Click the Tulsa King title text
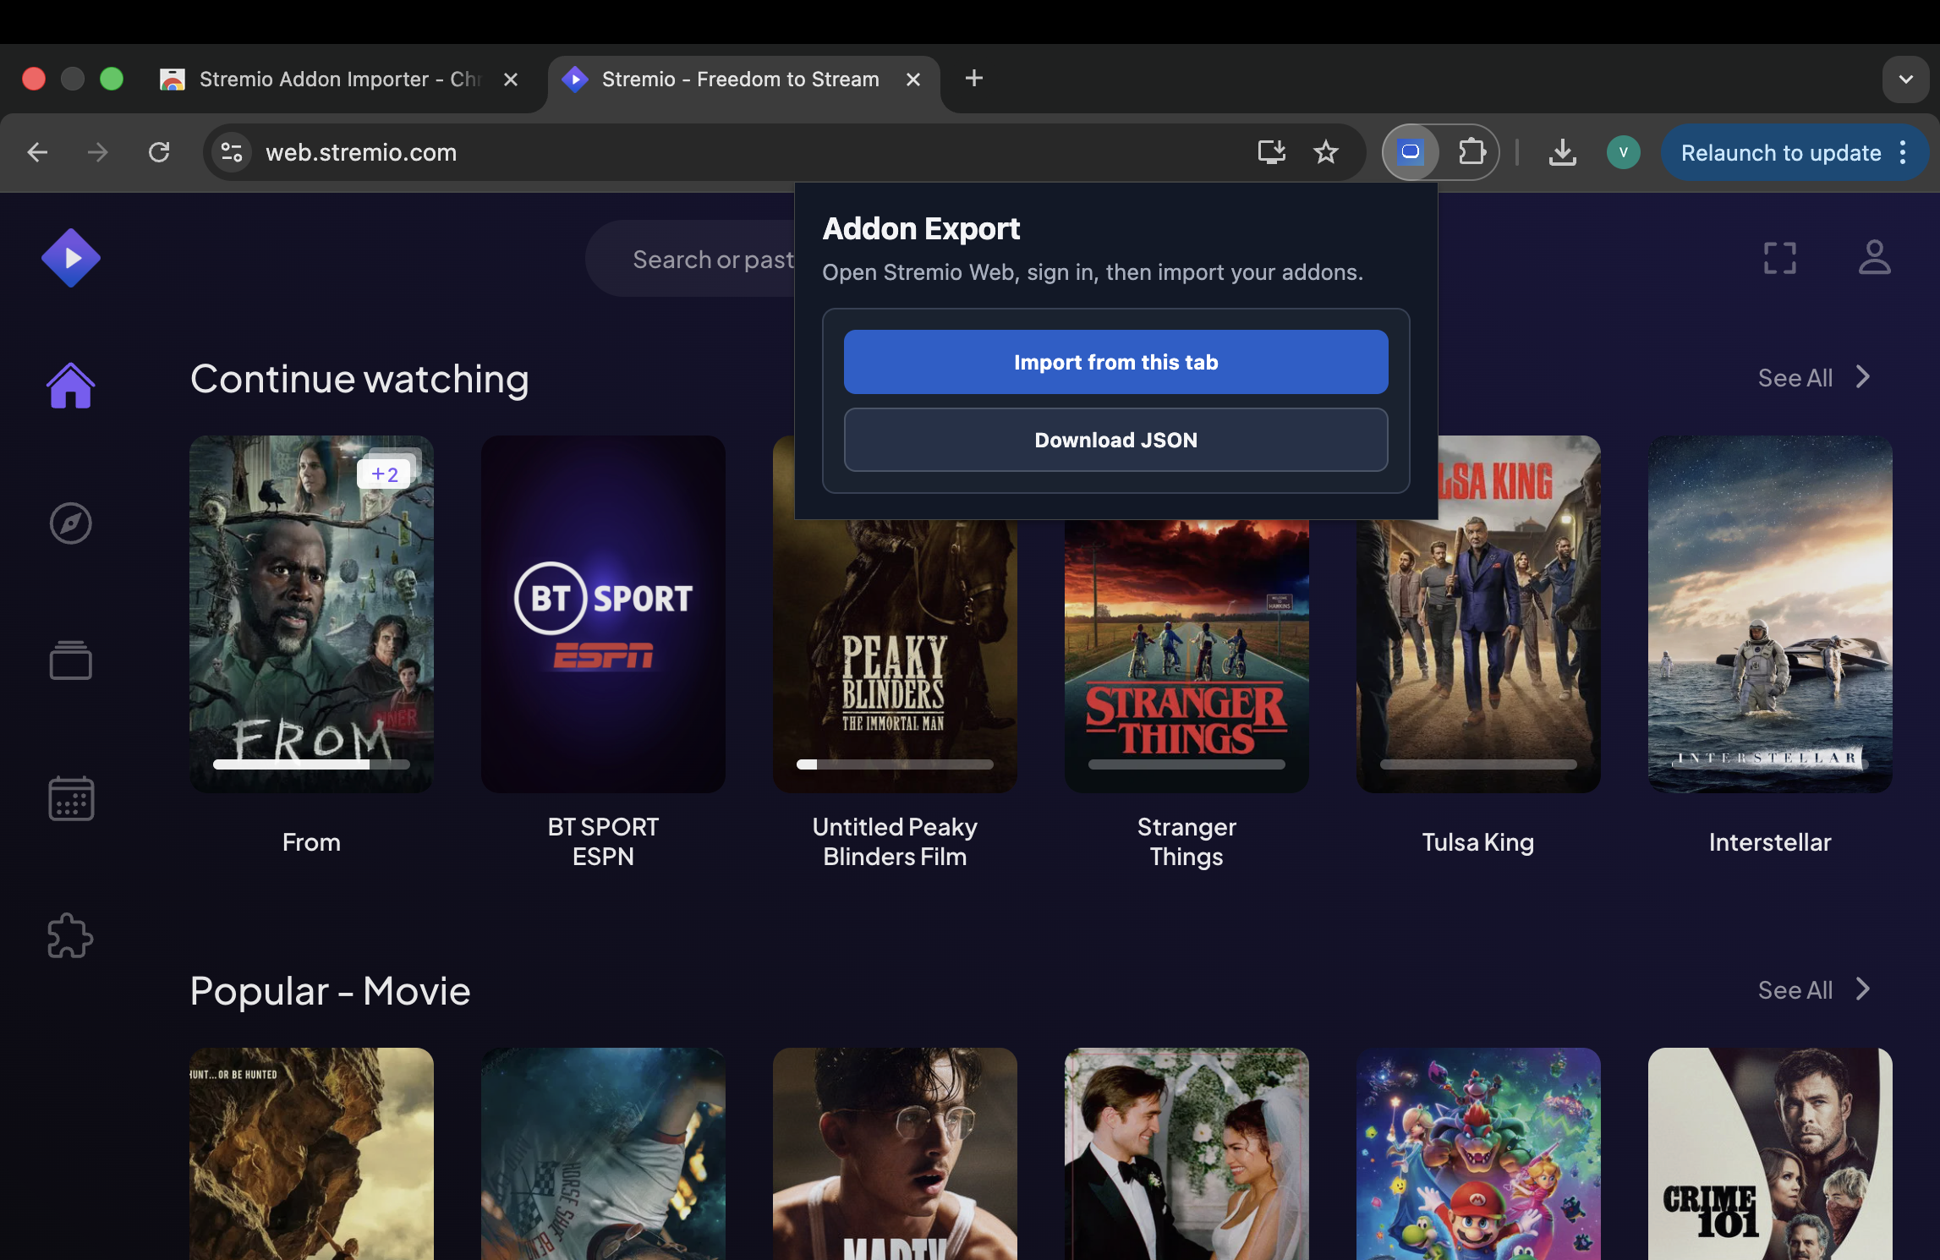Screen dimensions: 1940x1260 click(x=1478, y=842)
